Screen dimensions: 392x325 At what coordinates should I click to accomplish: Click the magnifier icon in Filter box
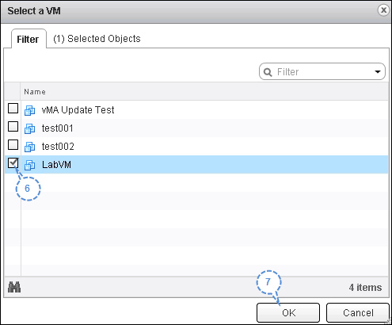point(268,72)
